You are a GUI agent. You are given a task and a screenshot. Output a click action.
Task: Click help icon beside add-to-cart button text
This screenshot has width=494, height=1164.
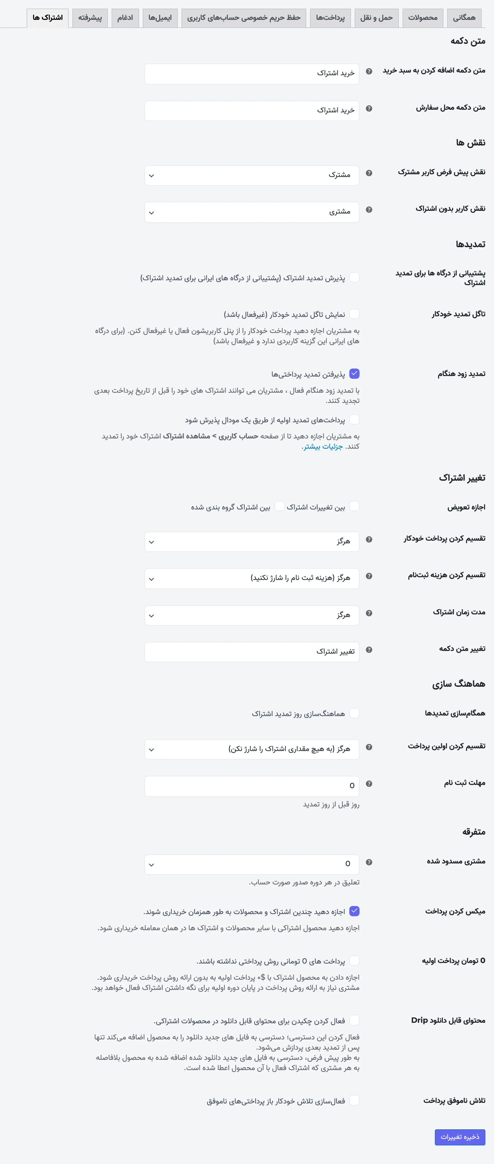tap(369, 71)
